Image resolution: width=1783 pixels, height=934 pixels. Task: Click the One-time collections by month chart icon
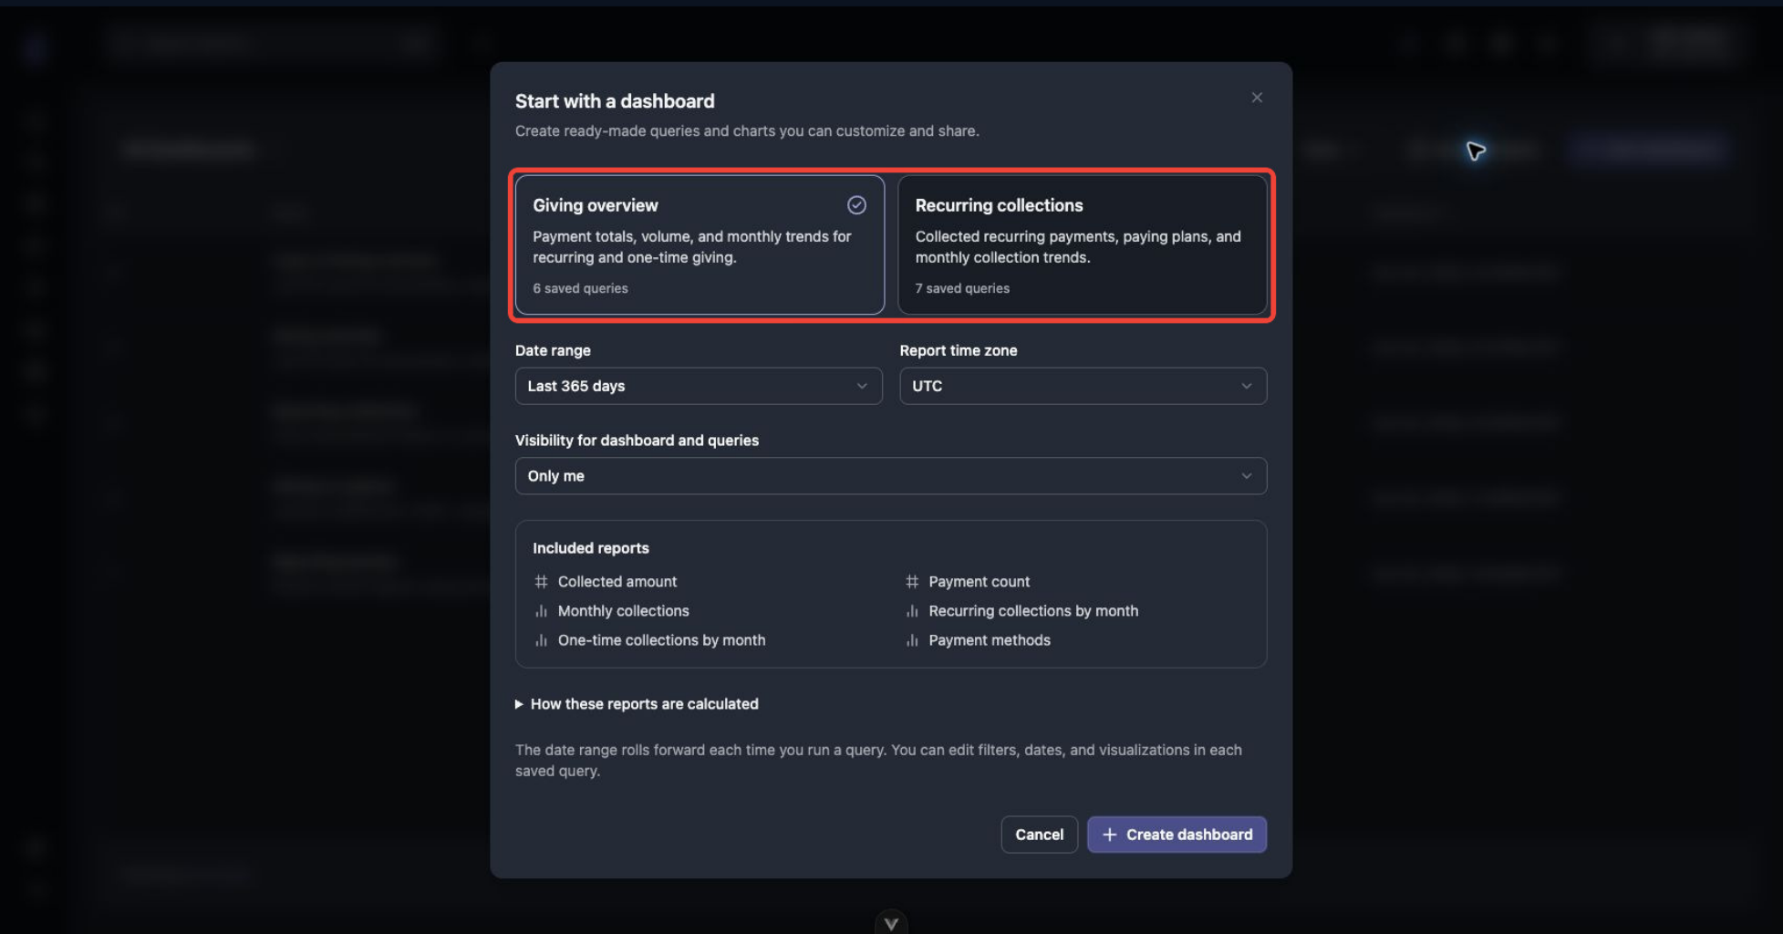[541, 640]
